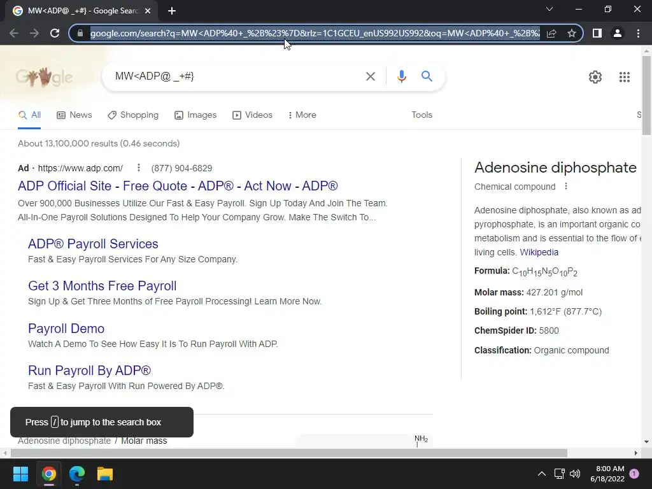The width and height of the screenshot is (652, 489).
Task: Open the volume control in tray
Action: click(x=575, y=474)
